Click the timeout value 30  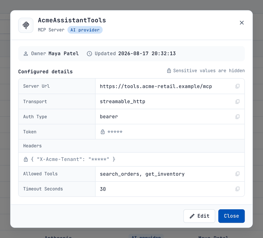(103, 189)
